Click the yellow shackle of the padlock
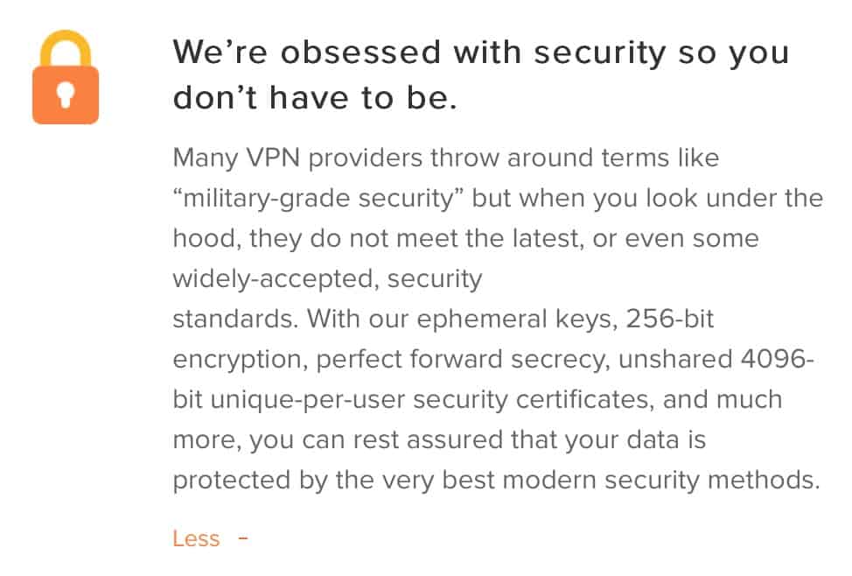Image resolution: width=852 pixels, height=576 pixels. click(66, 48)
